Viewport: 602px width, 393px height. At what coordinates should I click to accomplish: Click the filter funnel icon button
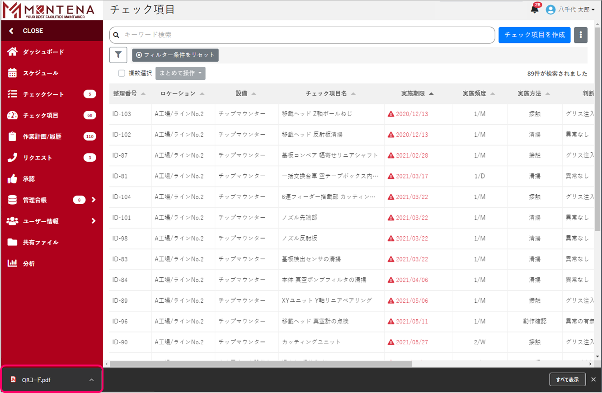click(118, 55)
